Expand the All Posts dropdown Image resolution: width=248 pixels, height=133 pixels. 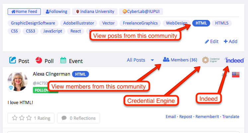click(x=140, y=60)
